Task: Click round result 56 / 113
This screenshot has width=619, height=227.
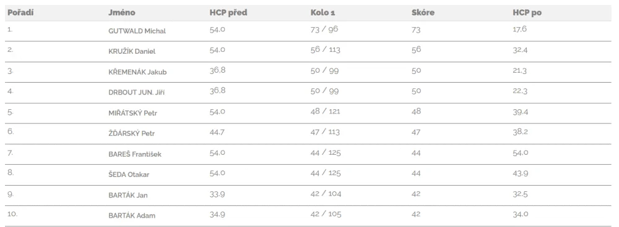Action: 326,50
